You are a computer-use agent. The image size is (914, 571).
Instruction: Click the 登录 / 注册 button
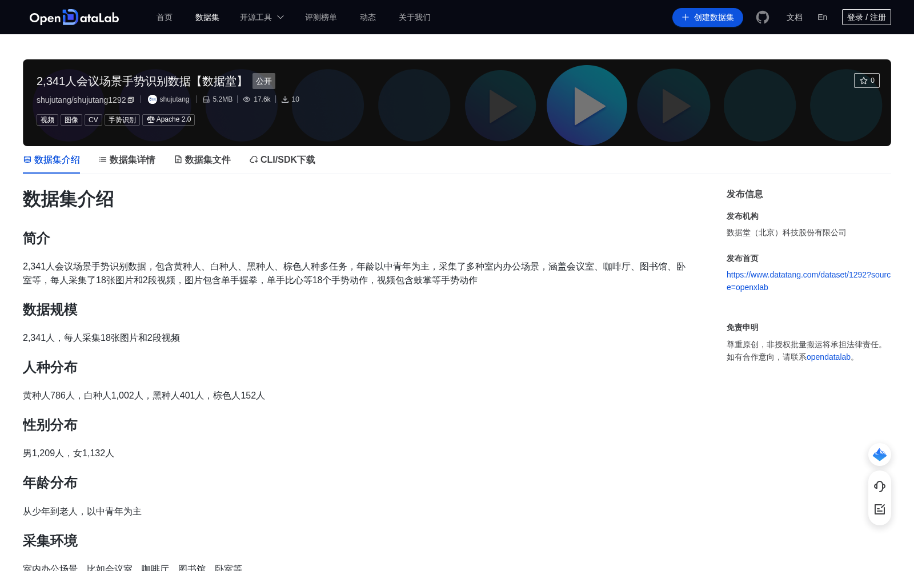pos(867,17)
